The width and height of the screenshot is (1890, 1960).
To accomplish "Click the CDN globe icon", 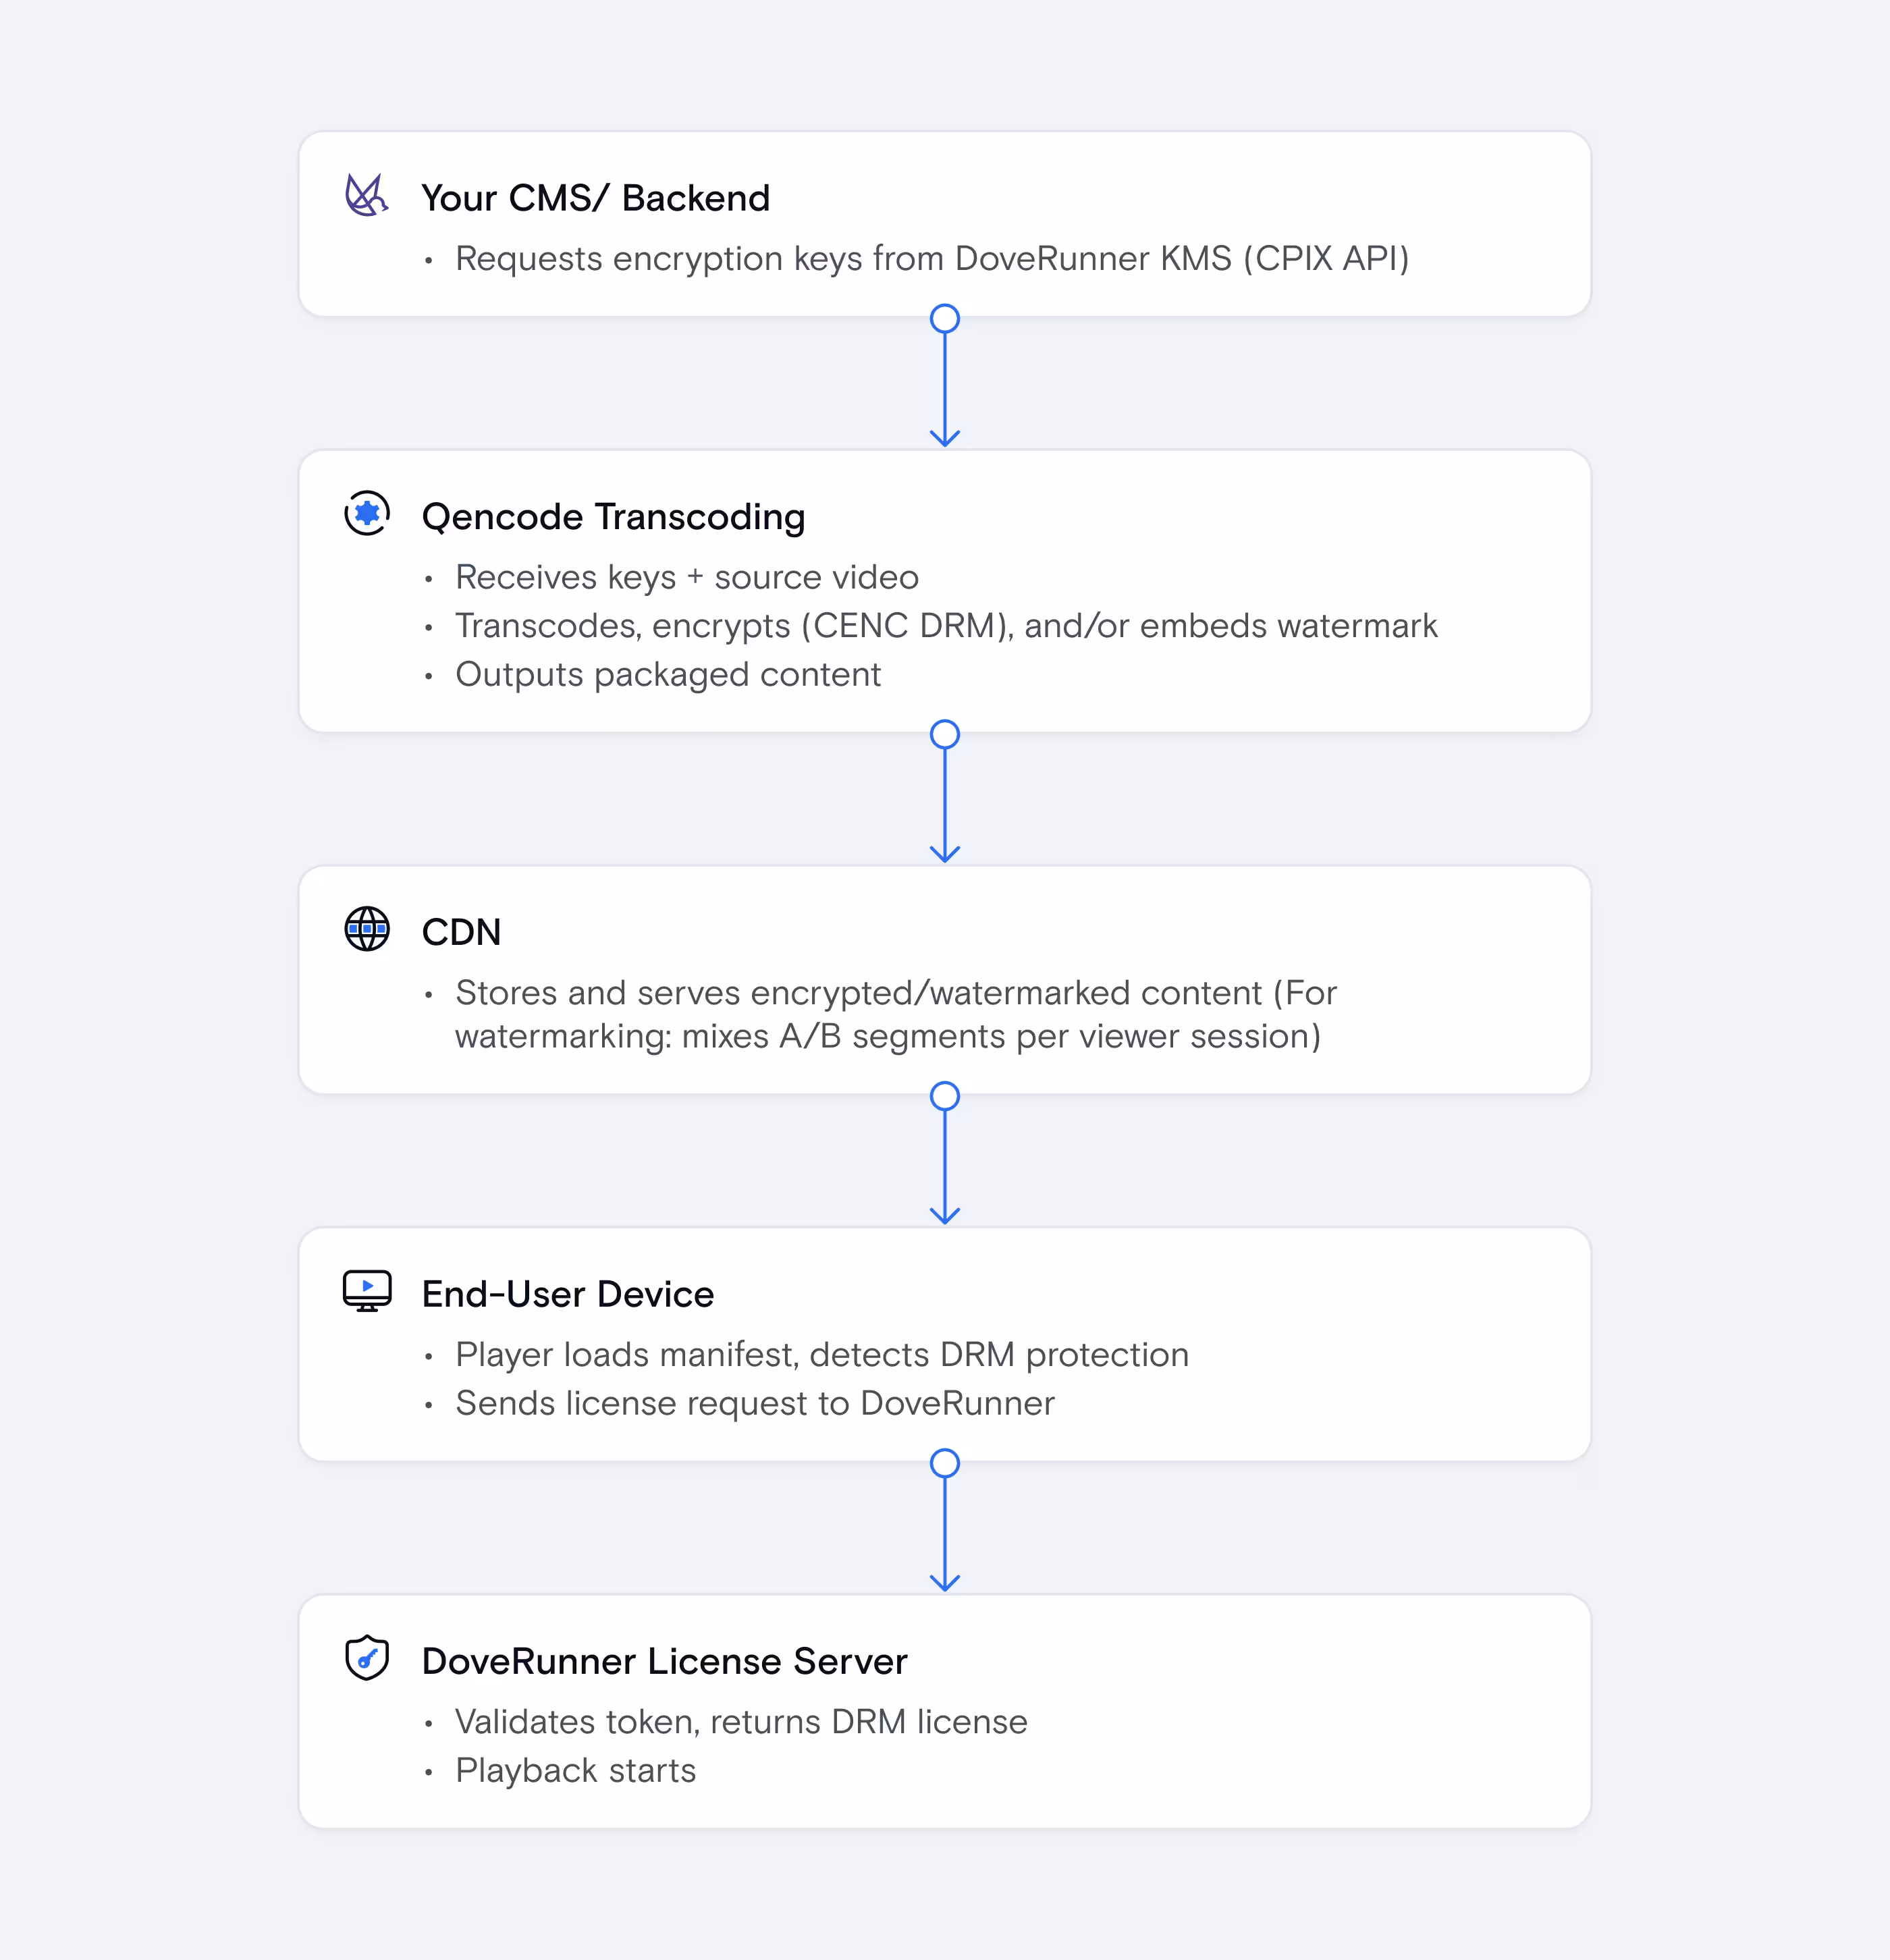I will pos(367,929).
